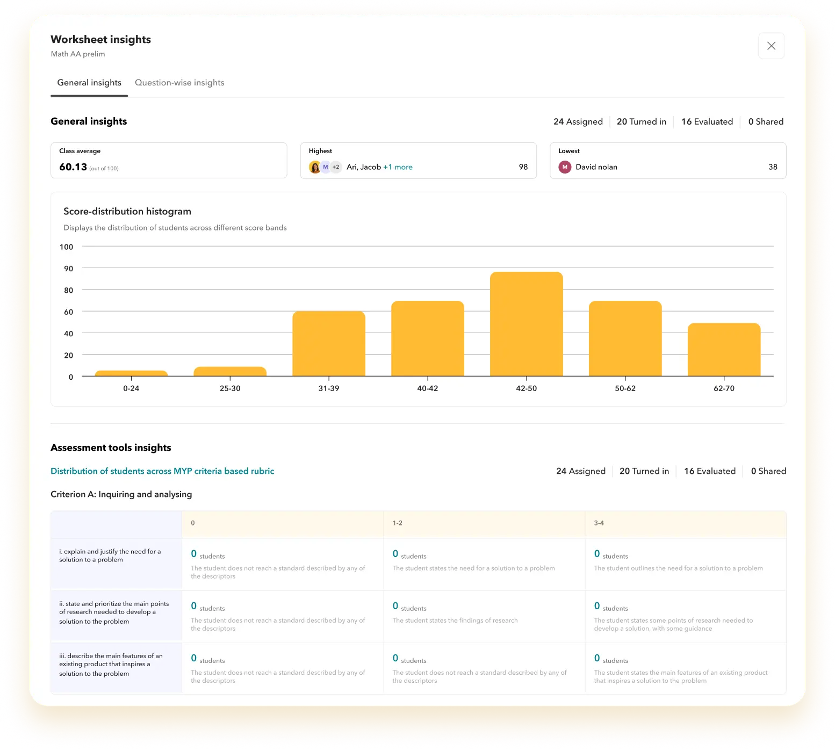
Task: Switch to Question-wise insights tab
Action: coord(179,83)
